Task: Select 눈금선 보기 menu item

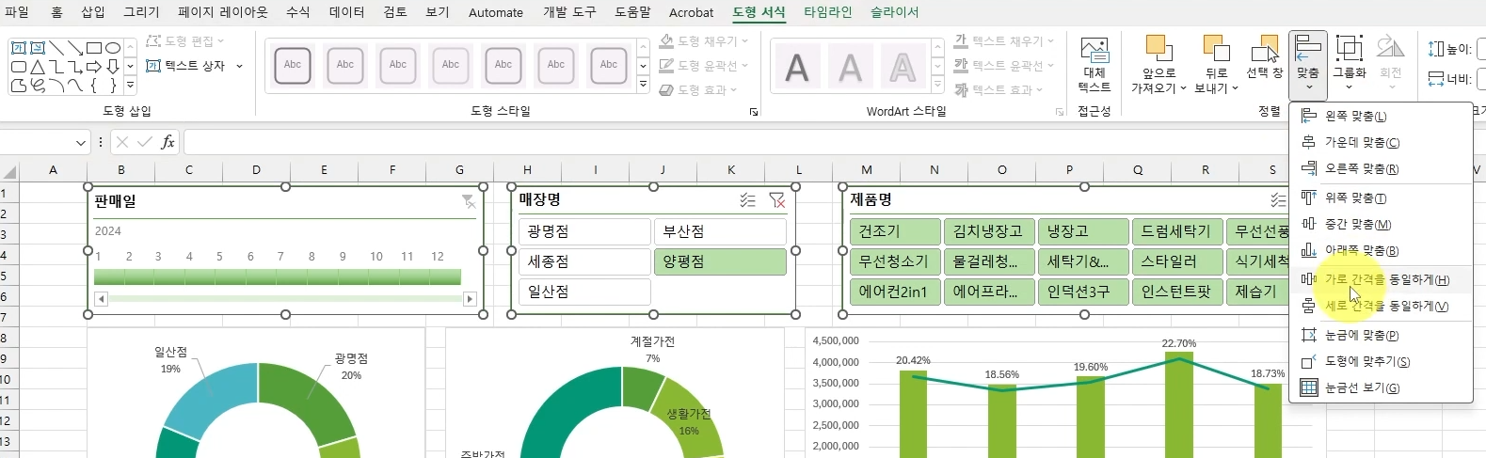Action: point(1381,388)
